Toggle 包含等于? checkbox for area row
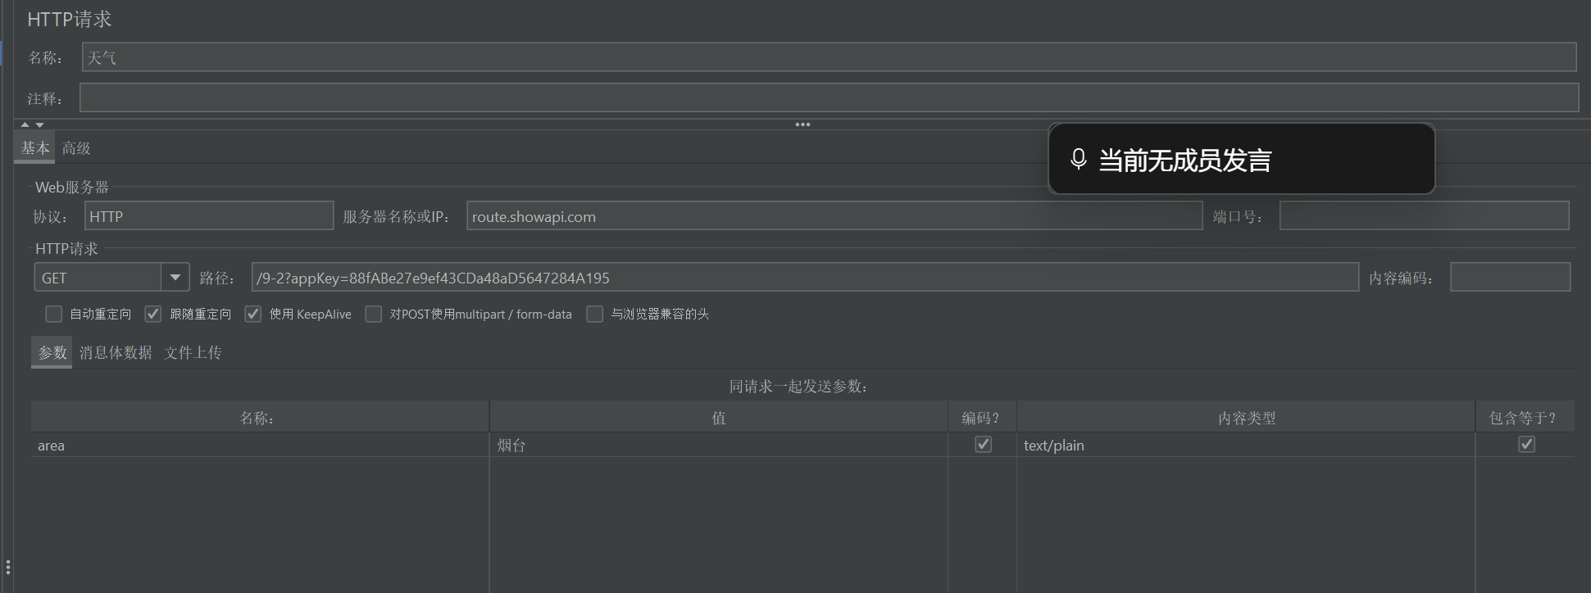This screenshot has height=593, width=1591. pos(1526,444)
